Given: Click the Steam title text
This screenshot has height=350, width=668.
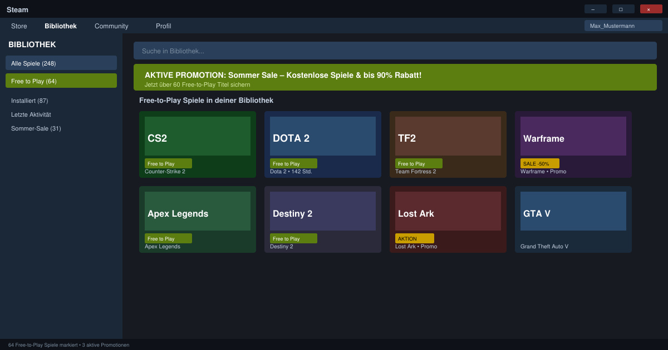Looking at the screenshot, I should (x=17, y=9).
